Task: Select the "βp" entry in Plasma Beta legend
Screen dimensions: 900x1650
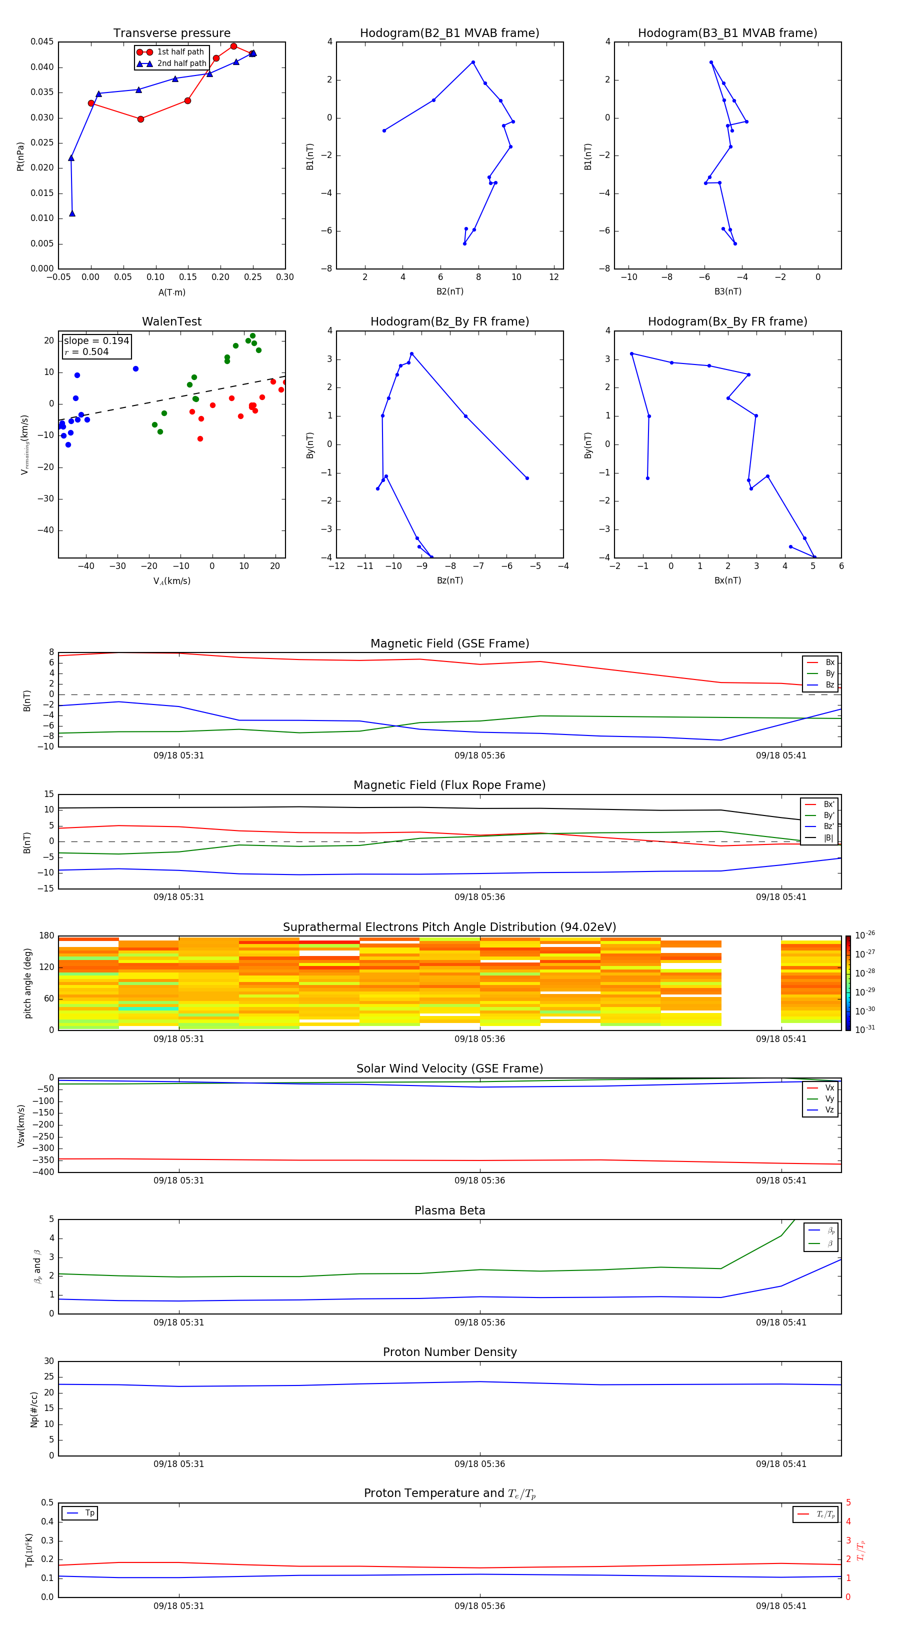Action: pyautogui.click(x=821, y=1230)
